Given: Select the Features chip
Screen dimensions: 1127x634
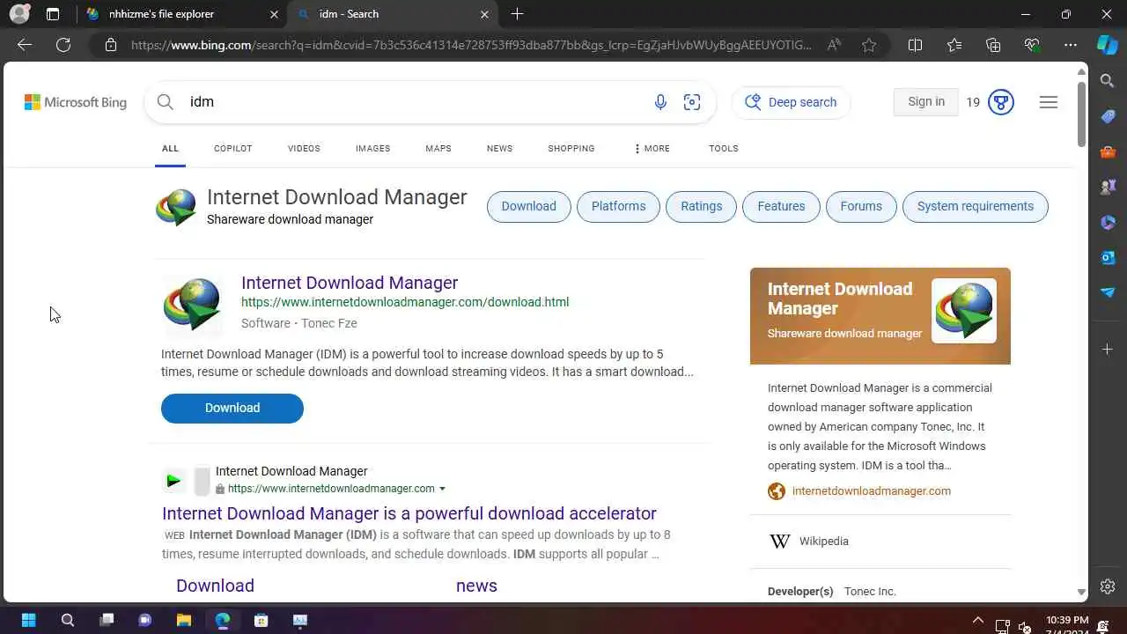Looking at the screenshot, I should click(x=781, y=206).
